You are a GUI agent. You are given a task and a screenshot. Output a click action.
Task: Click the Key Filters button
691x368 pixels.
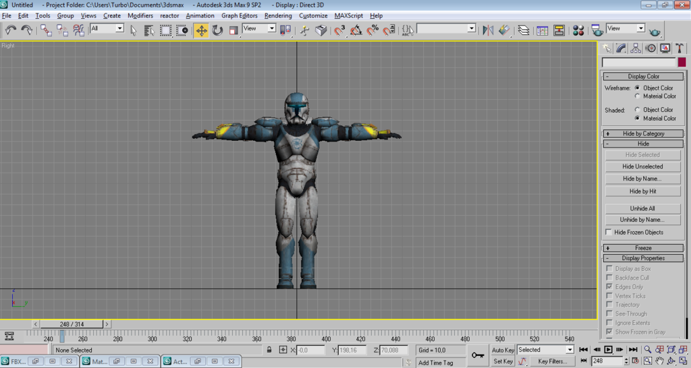click(552, 361)
